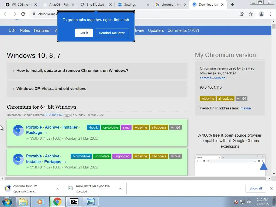Click the padlock site info icon
This screenshot has height=207, width=276.
(34, 14)
